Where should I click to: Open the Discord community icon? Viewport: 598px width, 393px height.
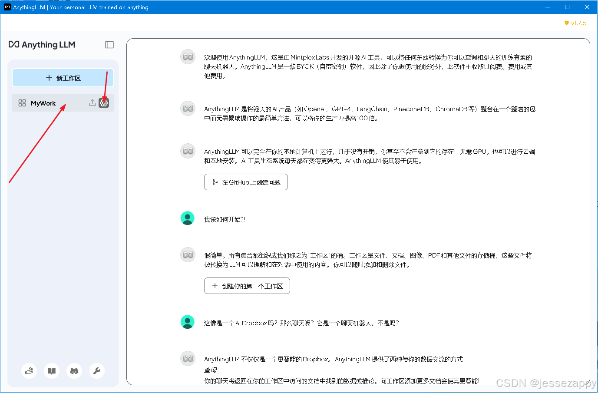pyautogui.click(x=74, y=371)
